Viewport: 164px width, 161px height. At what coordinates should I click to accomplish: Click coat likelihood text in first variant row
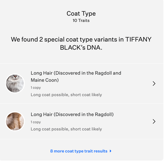[66, 95]
